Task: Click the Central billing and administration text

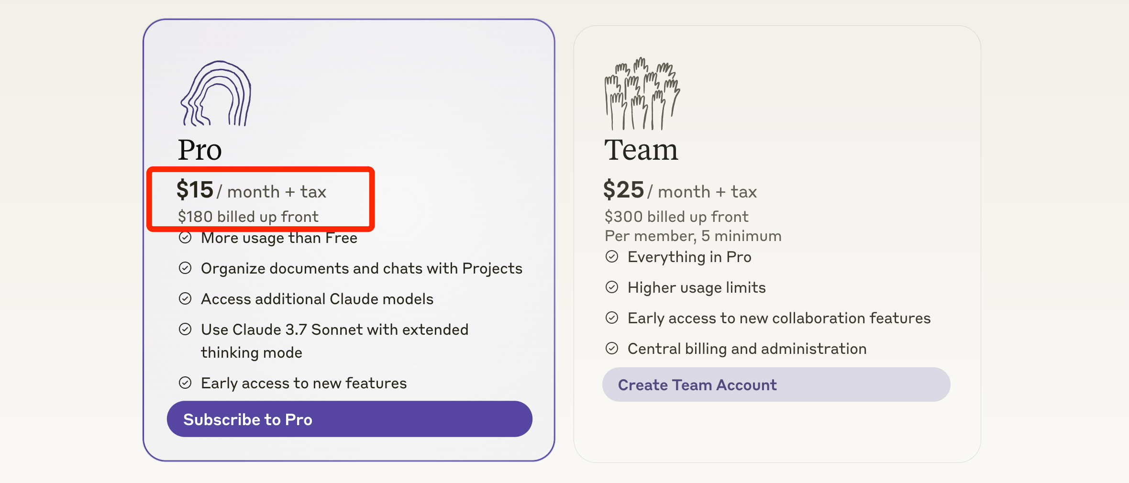Action: pyautogui.click(x=747, y=349)
